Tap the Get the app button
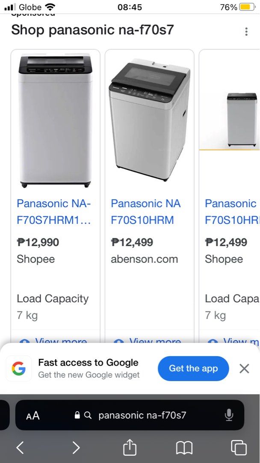Screen dimensions: 260x463 click(193, 368)
